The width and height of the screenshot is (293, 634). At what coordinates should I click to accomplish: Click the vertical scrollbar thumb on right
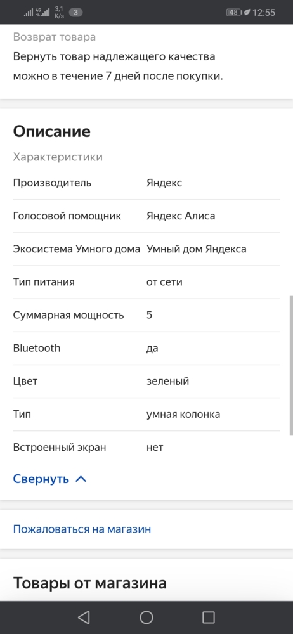[291, 365]
